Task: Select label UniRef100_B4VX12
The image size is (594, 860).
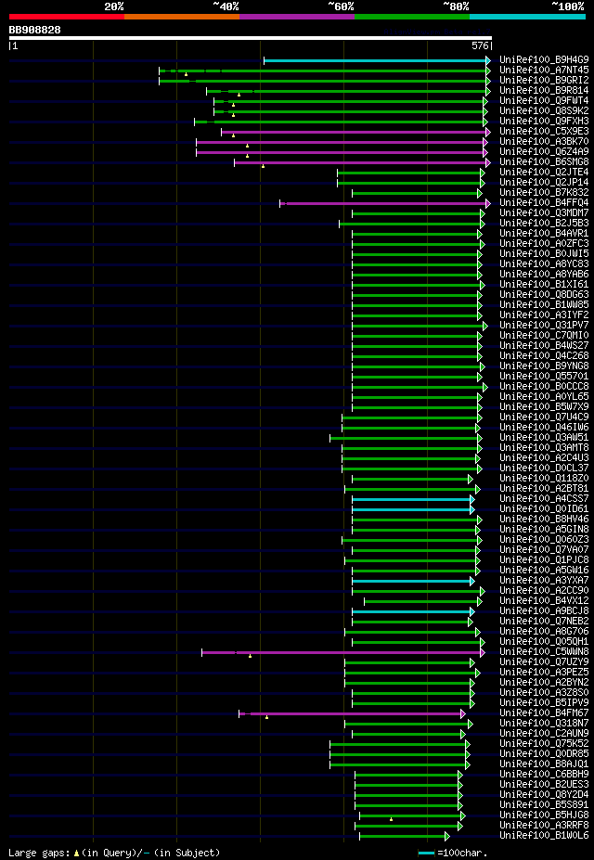Action: pyautogui.click(x=545, y=601)
